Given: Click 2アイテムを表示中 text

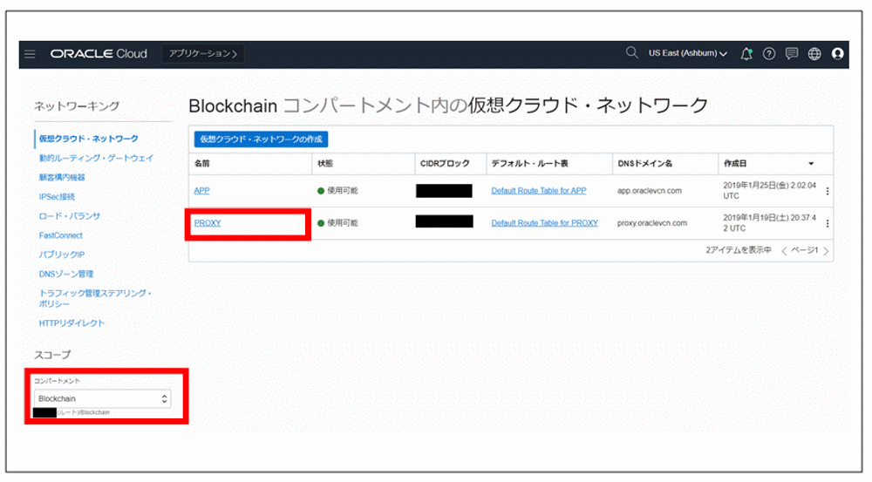Looking at the screenshot, I should pyautogui.click(x=739, y=250).
